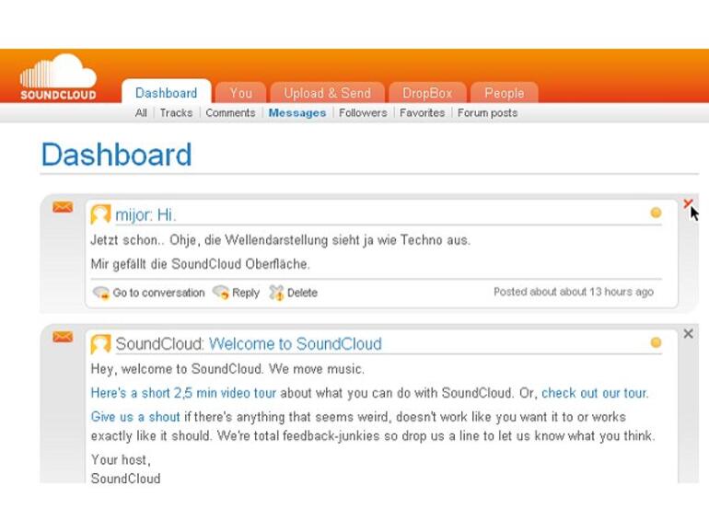Click Reply on mijor's message
Viewport: 709px width, 532px height.
click(x=245, y=293)
